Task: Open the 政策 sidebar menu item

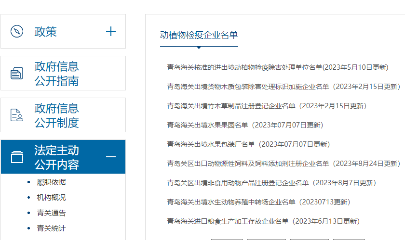Action: 63,31
